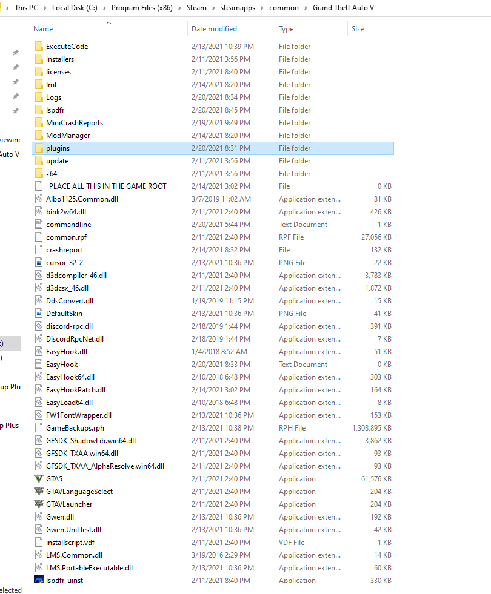
Task: Click the plugins folder icon
Action: (x=39, y=148)
